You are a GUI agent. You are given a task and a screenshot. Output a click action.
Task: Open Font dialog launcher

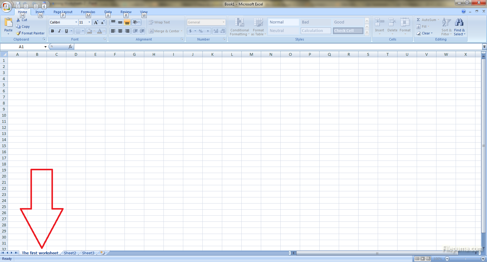pyautogui.click(x=105, y=39)
